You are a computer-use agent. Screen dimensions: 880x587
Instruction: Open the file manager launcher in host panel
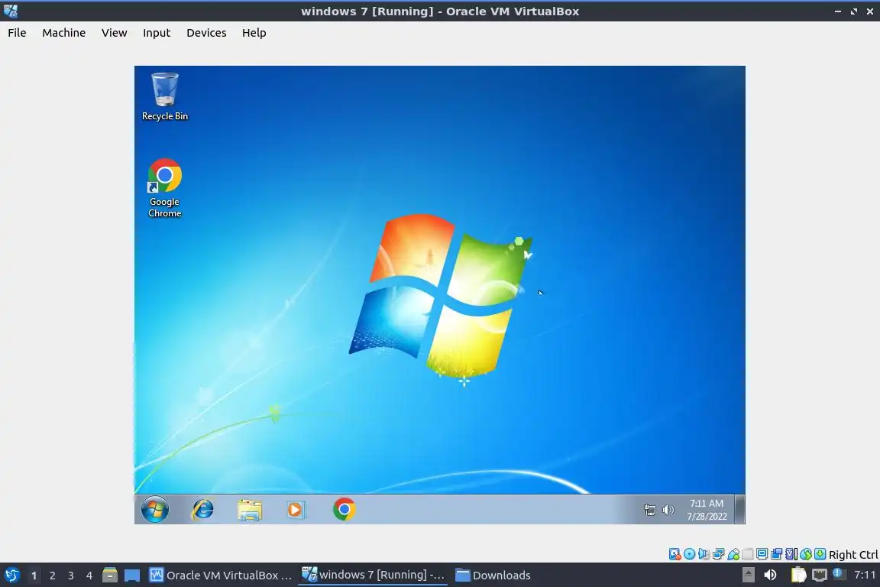(109, 576)
